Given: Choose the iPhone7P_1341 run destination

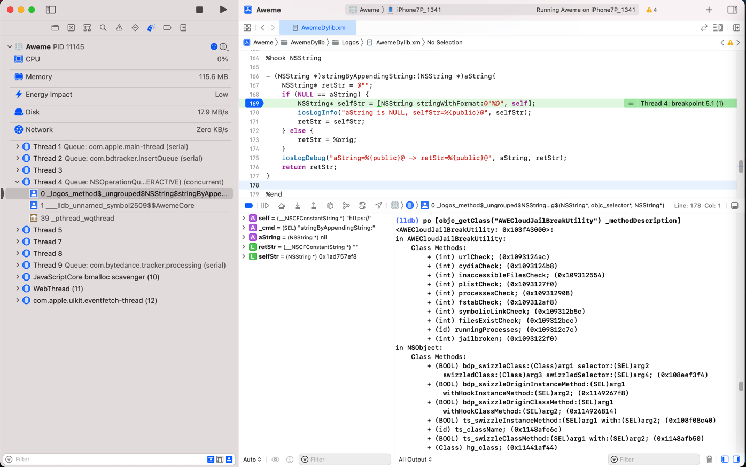Looking at the screenshot, I should [415, 10].
